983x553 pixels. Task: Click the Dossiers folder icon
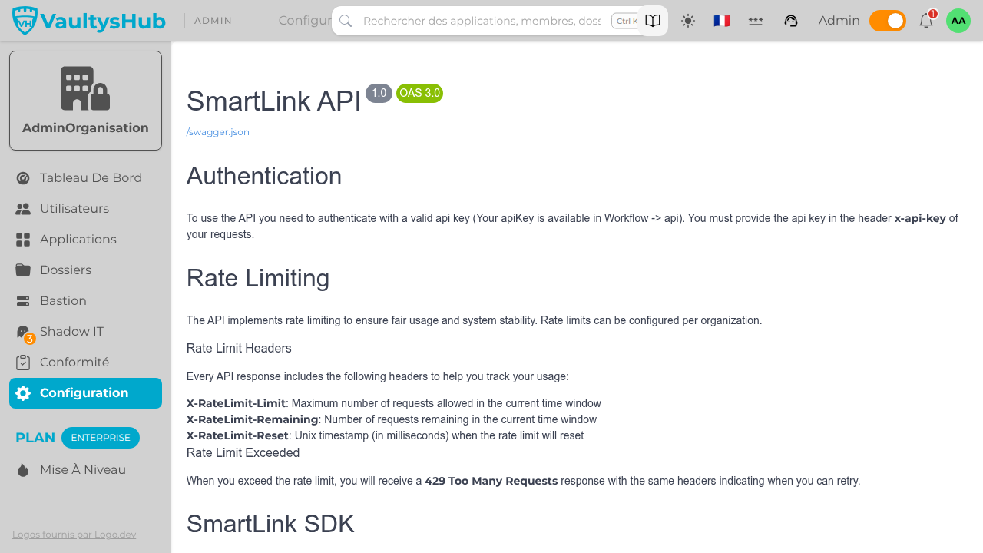(23, 270)
